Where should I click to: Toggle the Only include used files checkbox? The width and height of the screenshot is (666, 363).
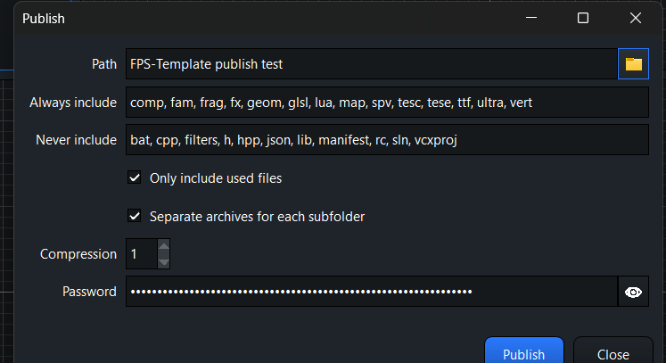coord(135,178)
